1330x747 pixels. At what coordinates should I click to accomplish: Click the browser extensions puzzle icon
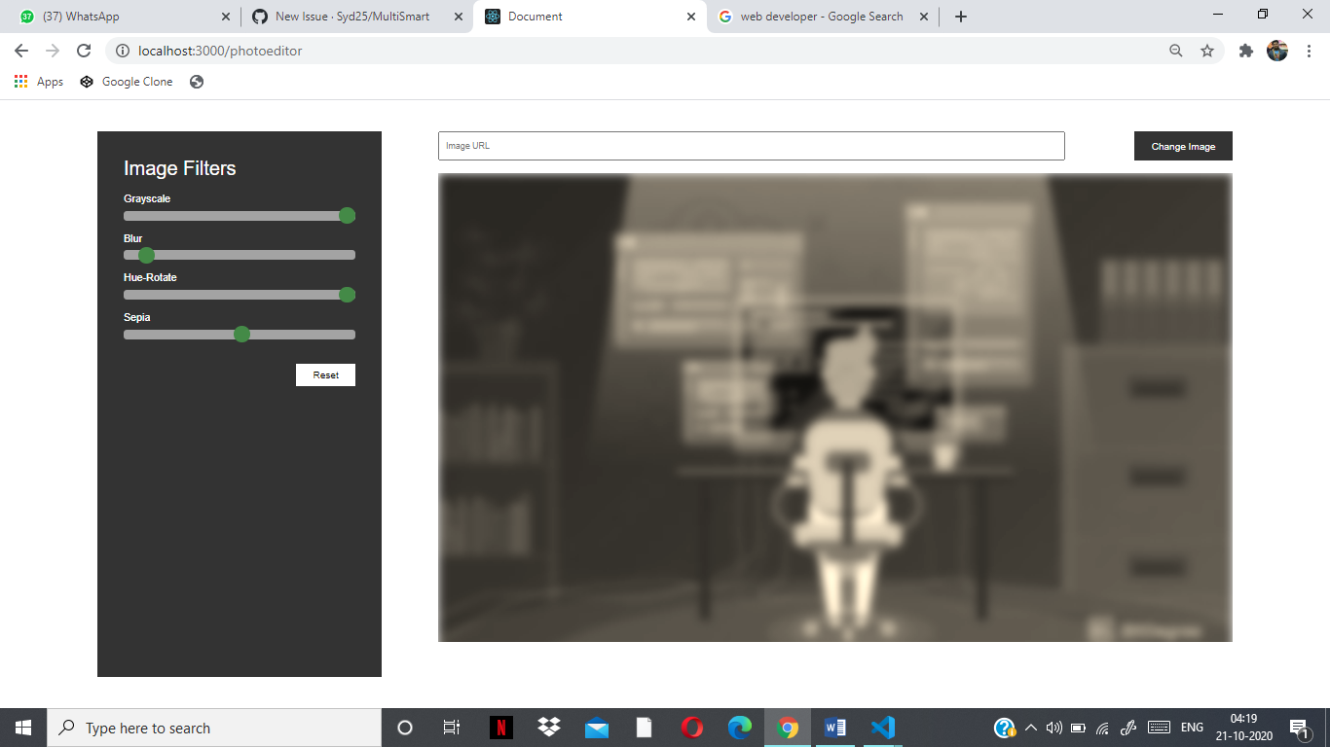click(x=1246, y=51)
